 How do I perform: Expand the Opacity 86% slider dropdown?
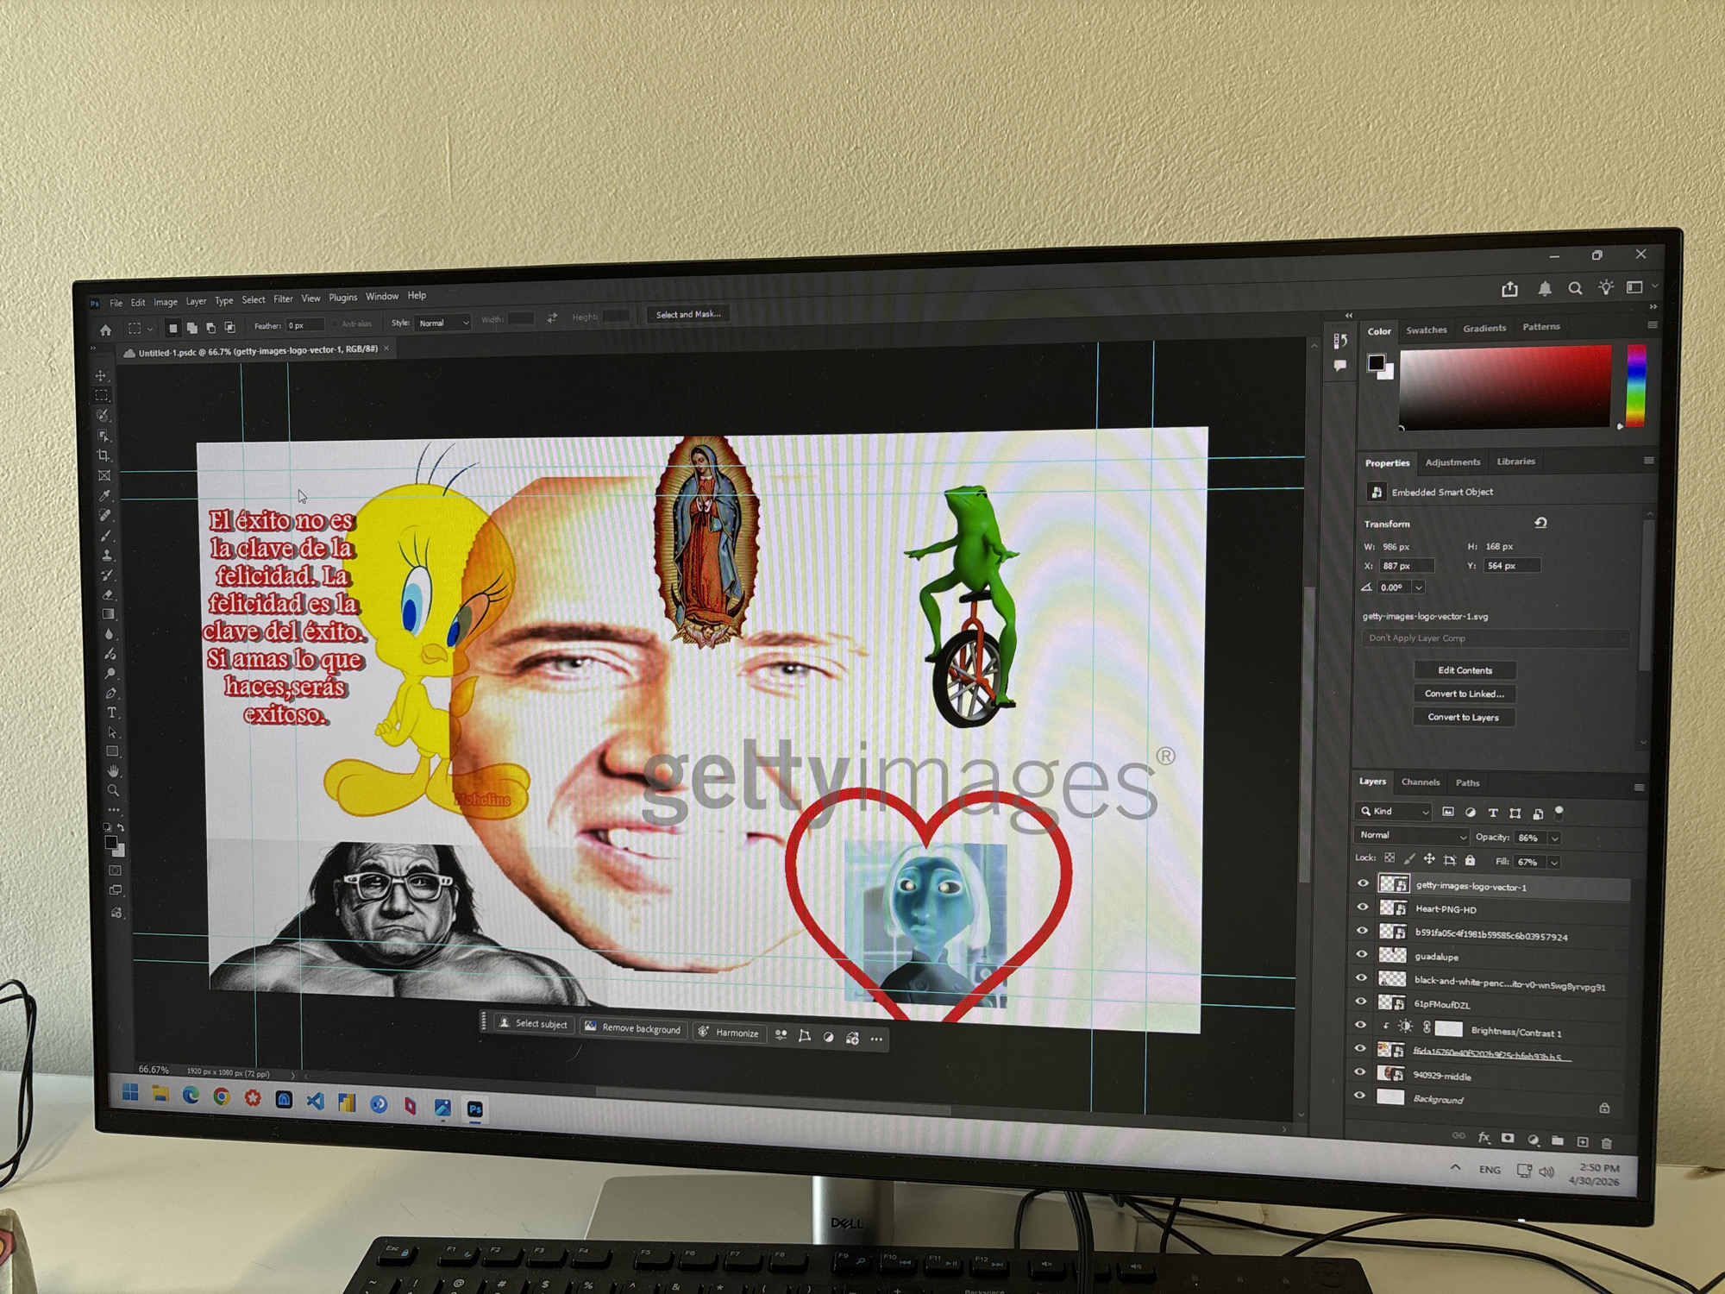pyautogui.click(x=1554, y=839)
